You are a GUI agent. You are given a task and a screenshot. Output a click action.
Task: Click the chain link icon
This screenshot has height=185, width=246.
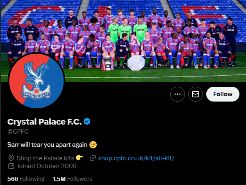pos(93,158)
